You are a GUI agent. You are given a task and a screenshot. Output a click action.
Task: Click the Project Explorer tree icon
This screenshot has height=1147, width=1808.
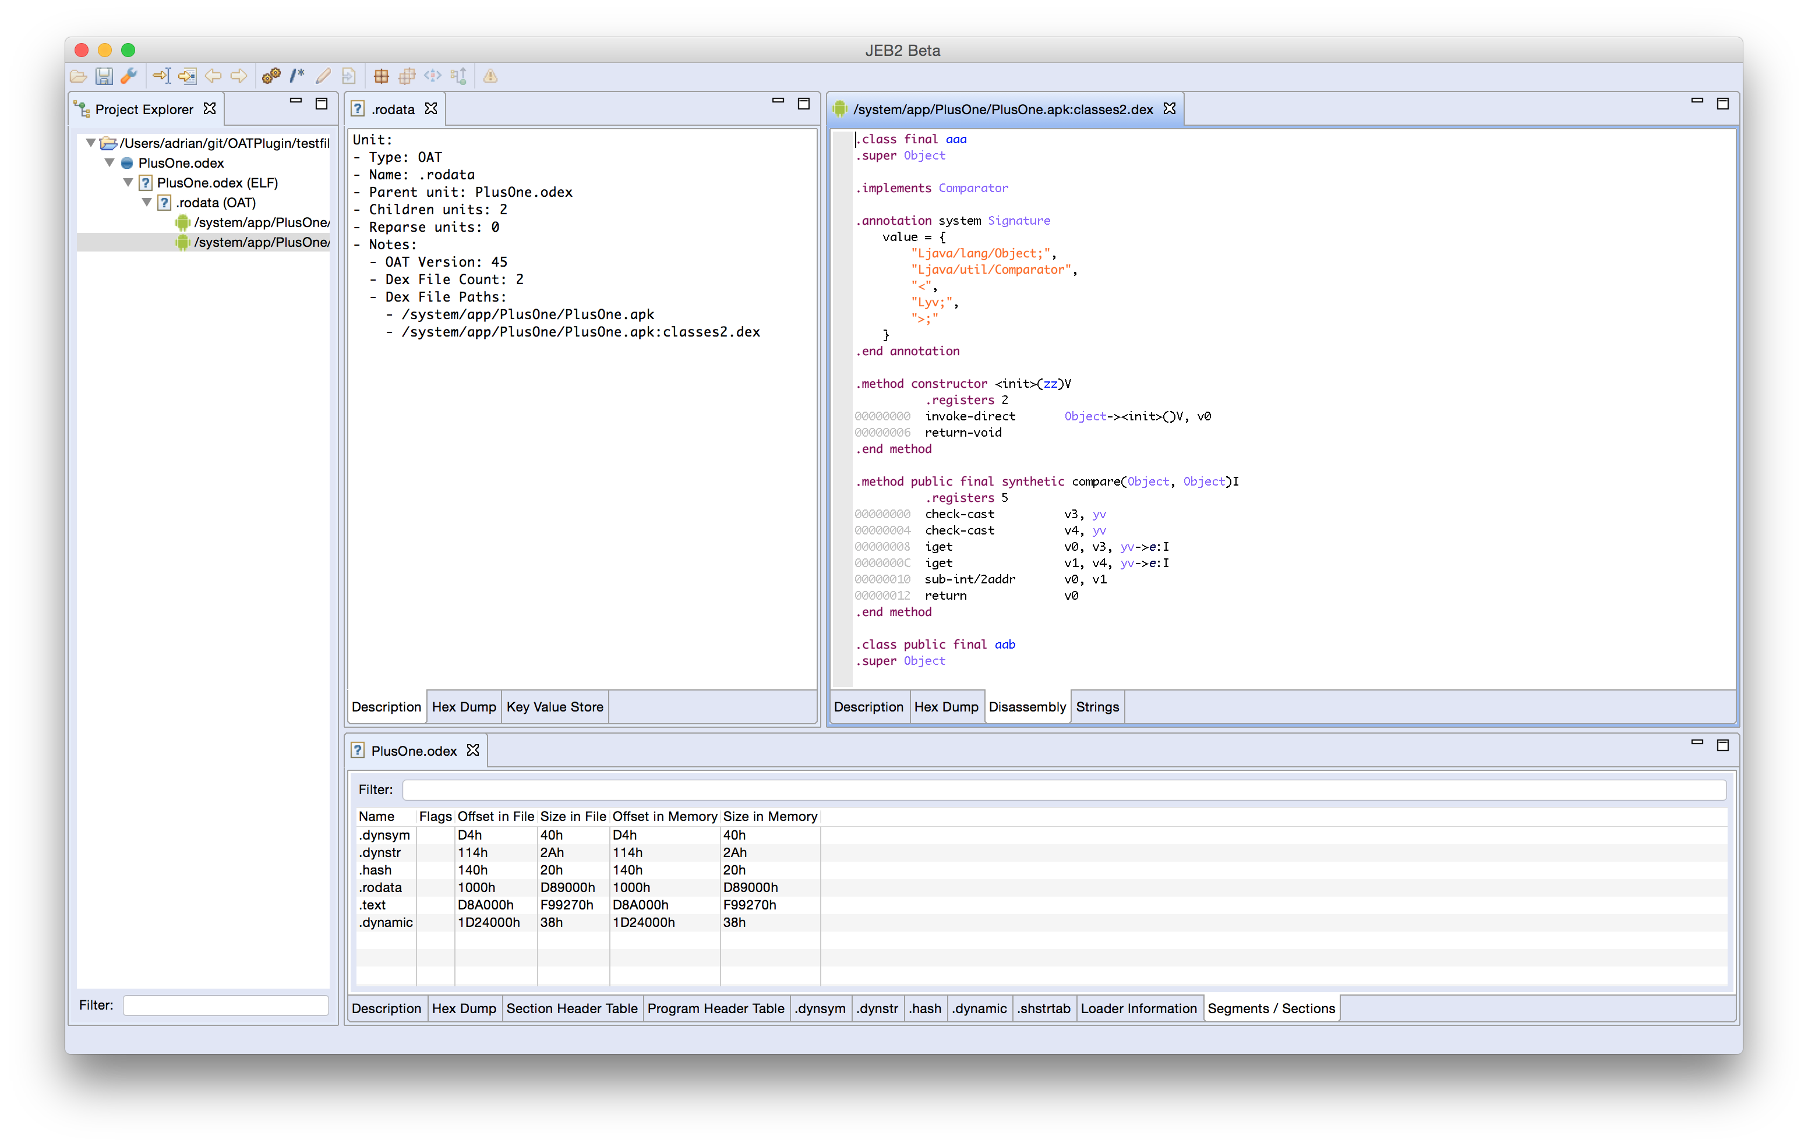click(x=82, y=109)
